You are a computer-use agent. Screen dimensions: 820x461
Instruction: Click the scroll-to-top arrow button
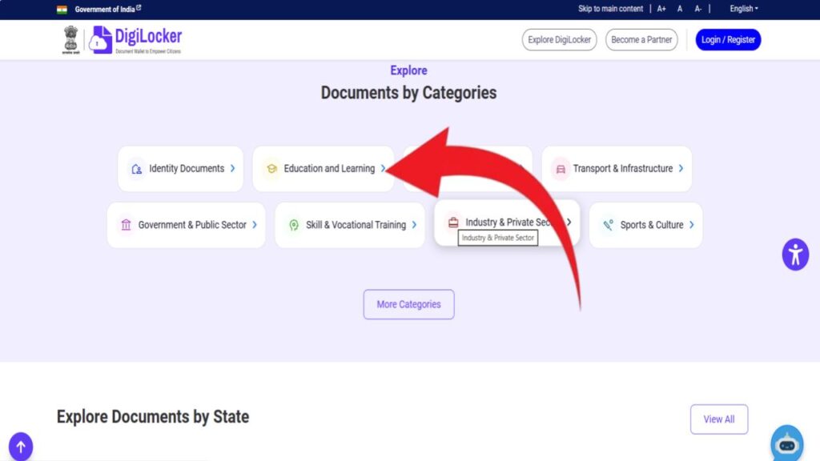(21, 447)
